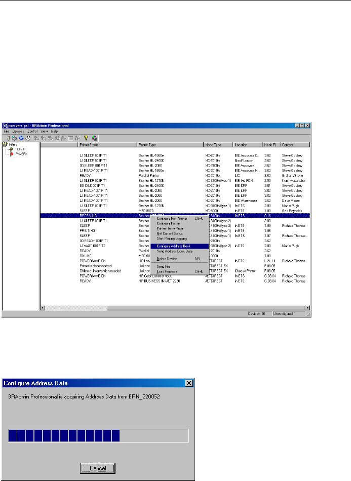Click the horizontal scrollbar left arrow
Image resolution: width=351 pixels, height=481 pixels.
43,308
